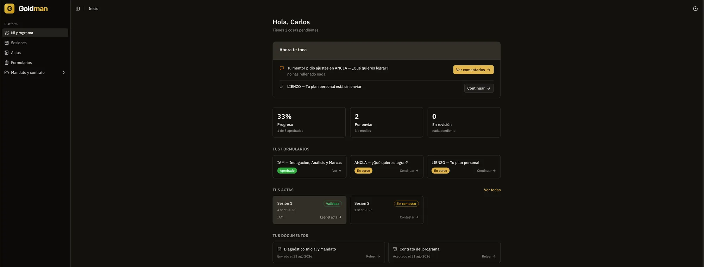Click the pencil icon beside LIENZO sin enviar
Viewport: 704px width, 267px height.
282,86
